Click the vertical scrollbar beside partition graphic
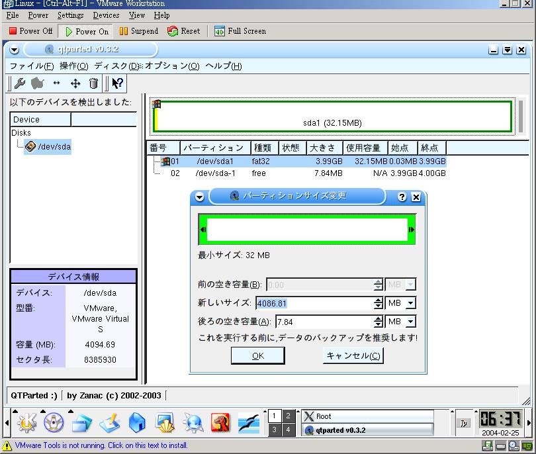The width and height of the screenshot is (536, 454). pos(520,116)
